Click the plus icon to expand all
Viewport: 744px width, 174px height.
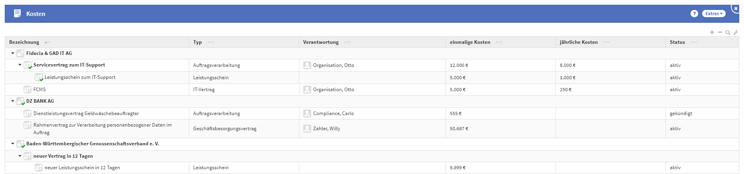[712, 32]
